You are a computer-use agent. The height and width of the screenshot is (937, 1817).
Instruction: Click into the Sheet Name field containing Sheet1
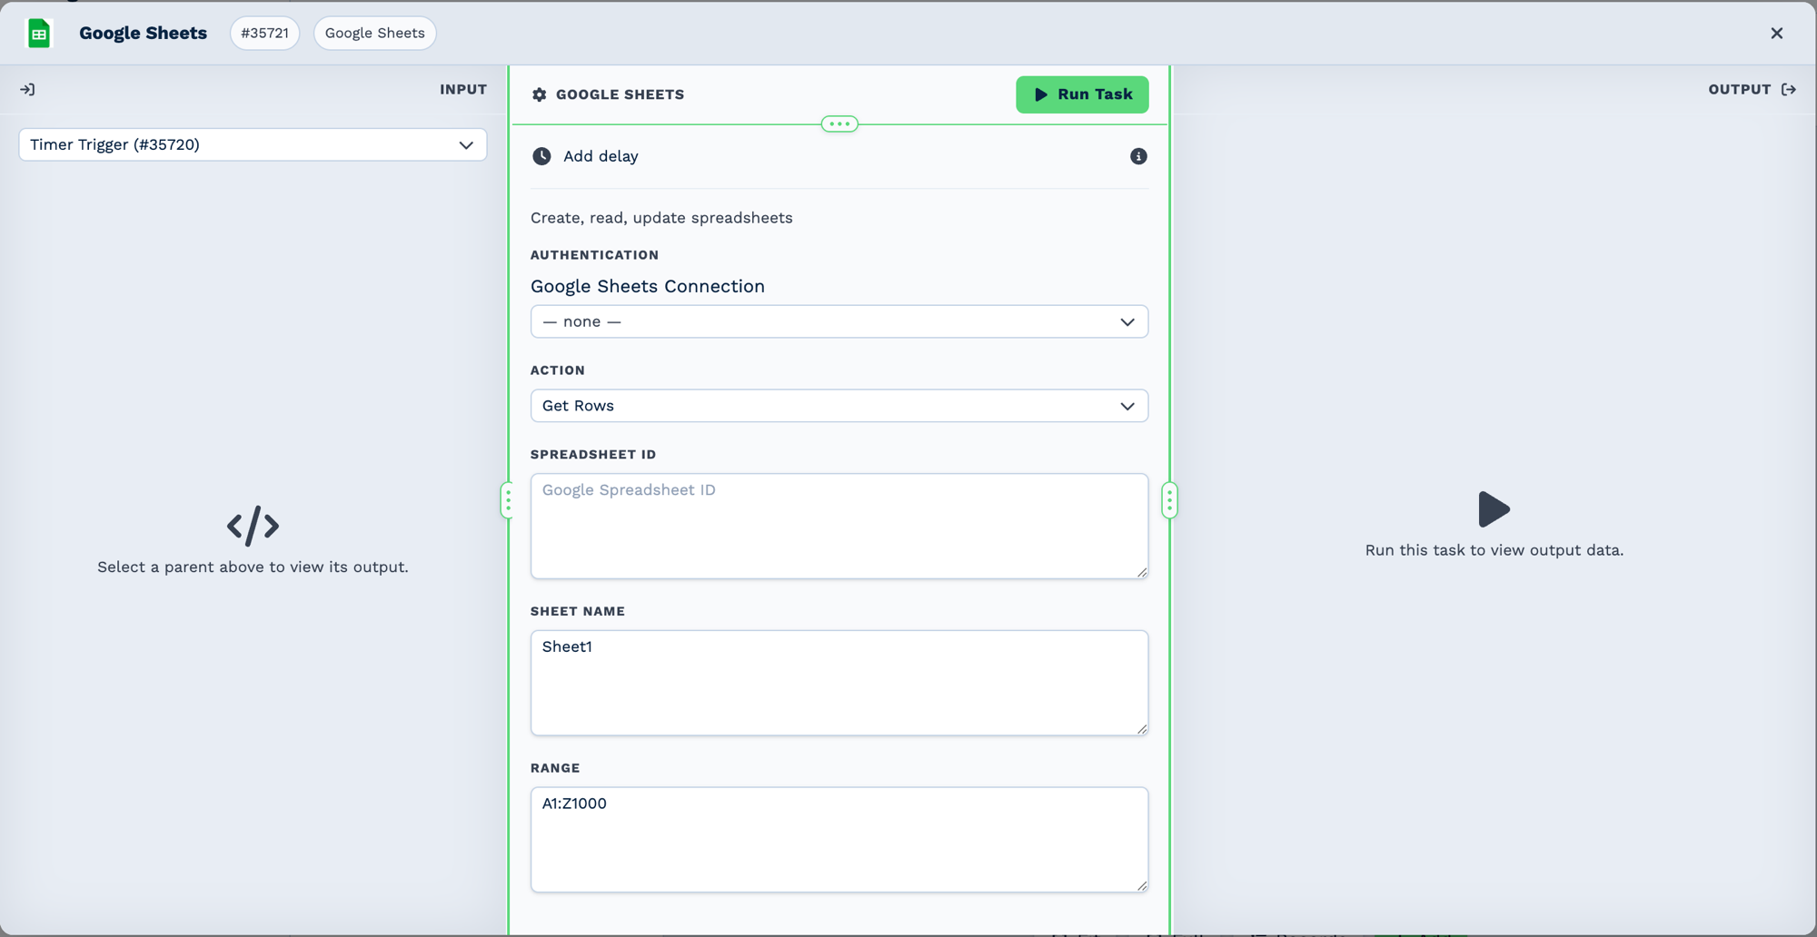pyautogui.click(x=839, y=683)
